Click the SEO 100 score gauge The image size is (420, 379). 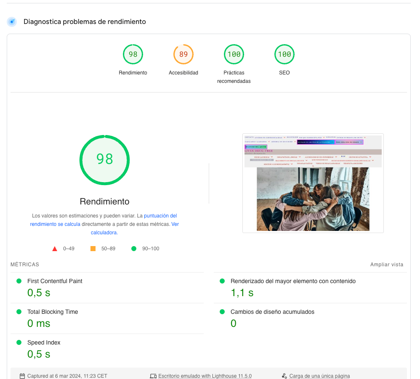click(284, 54)
